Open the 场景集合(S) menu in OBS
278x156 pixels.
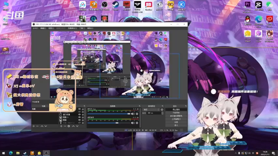72,28
